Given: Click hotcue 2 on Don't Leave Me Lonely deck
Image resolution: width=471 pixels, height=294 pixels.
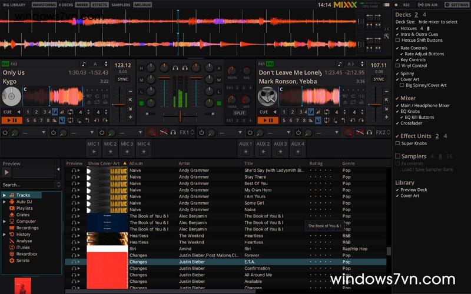Looking at the screenshot, I should pyautogui.click(x=292, y=112).
